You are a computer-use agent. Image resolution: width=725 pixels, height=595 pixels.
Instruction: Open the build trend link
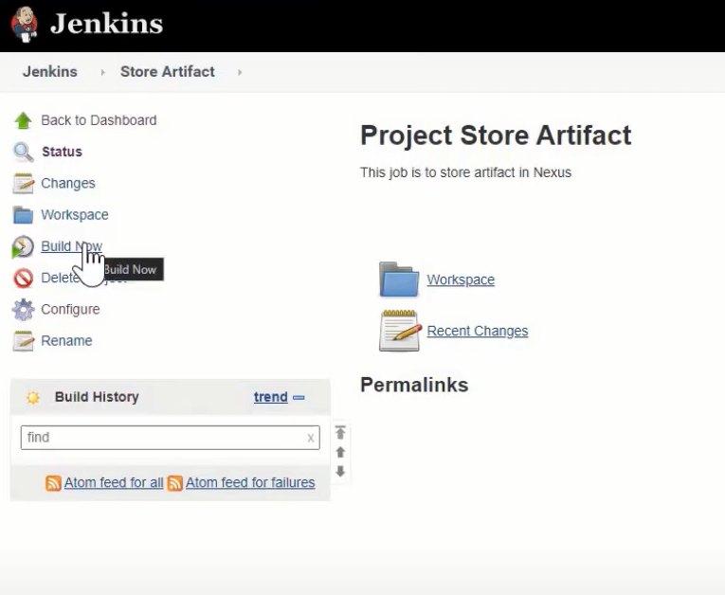point(270,397)
